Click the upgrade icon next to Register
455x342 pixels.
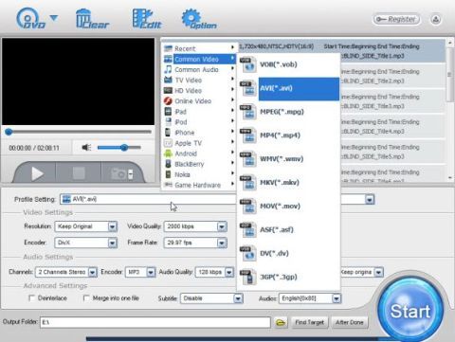click(436, 19)
